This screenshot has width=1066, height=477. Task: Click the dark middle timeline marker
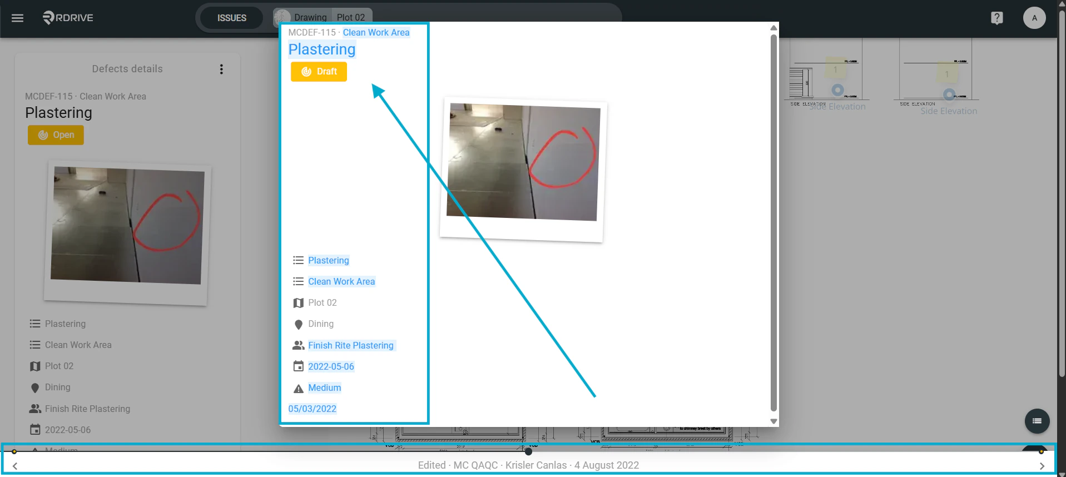click(x=528, y=451)
